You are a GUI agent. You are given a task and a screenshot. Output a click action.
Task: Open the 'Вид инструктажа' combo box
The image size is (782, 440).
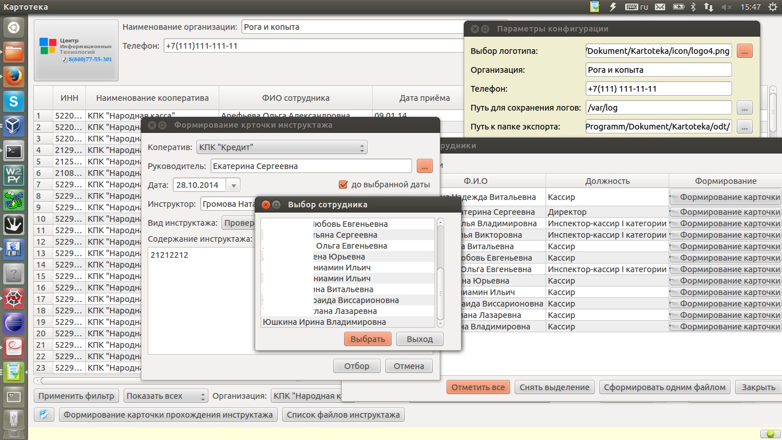(238, 223)
